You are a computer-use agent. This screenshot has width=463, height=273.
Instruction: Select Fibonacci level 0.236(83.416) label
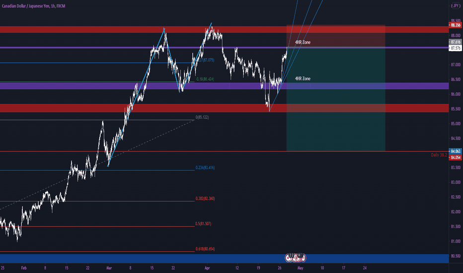click(205, 168)
